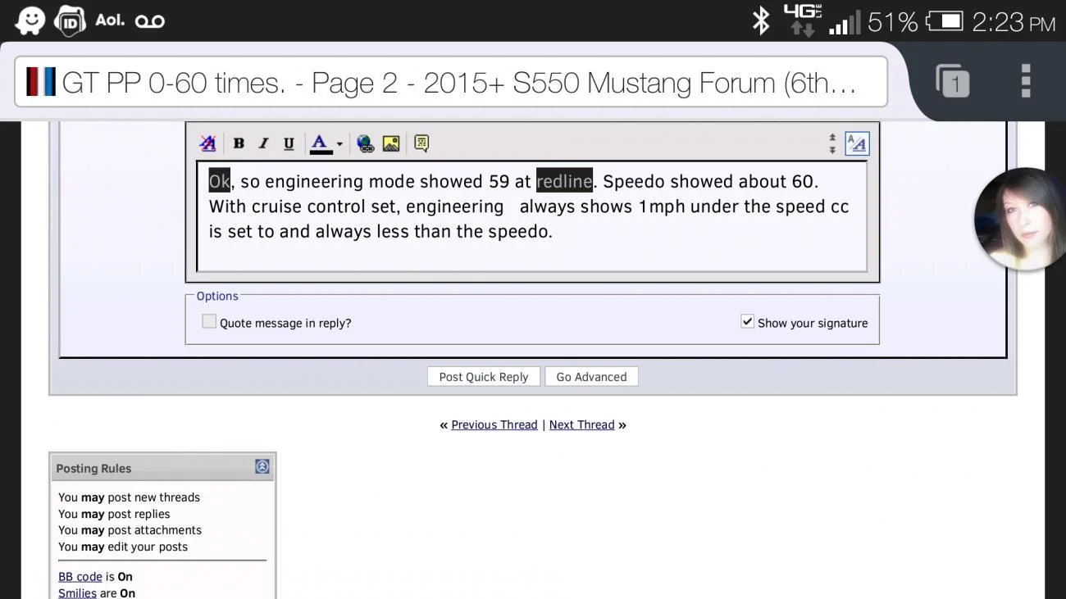Tap the Bluetooth status icon
1066x599 pixels.
761,21
